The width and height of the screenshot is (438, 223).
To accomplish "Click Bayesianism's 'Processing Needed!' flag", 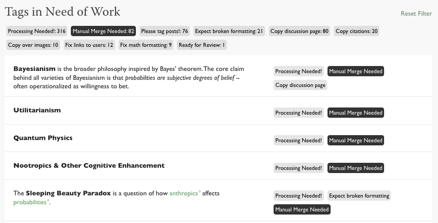I will click(x=299, y=71).
